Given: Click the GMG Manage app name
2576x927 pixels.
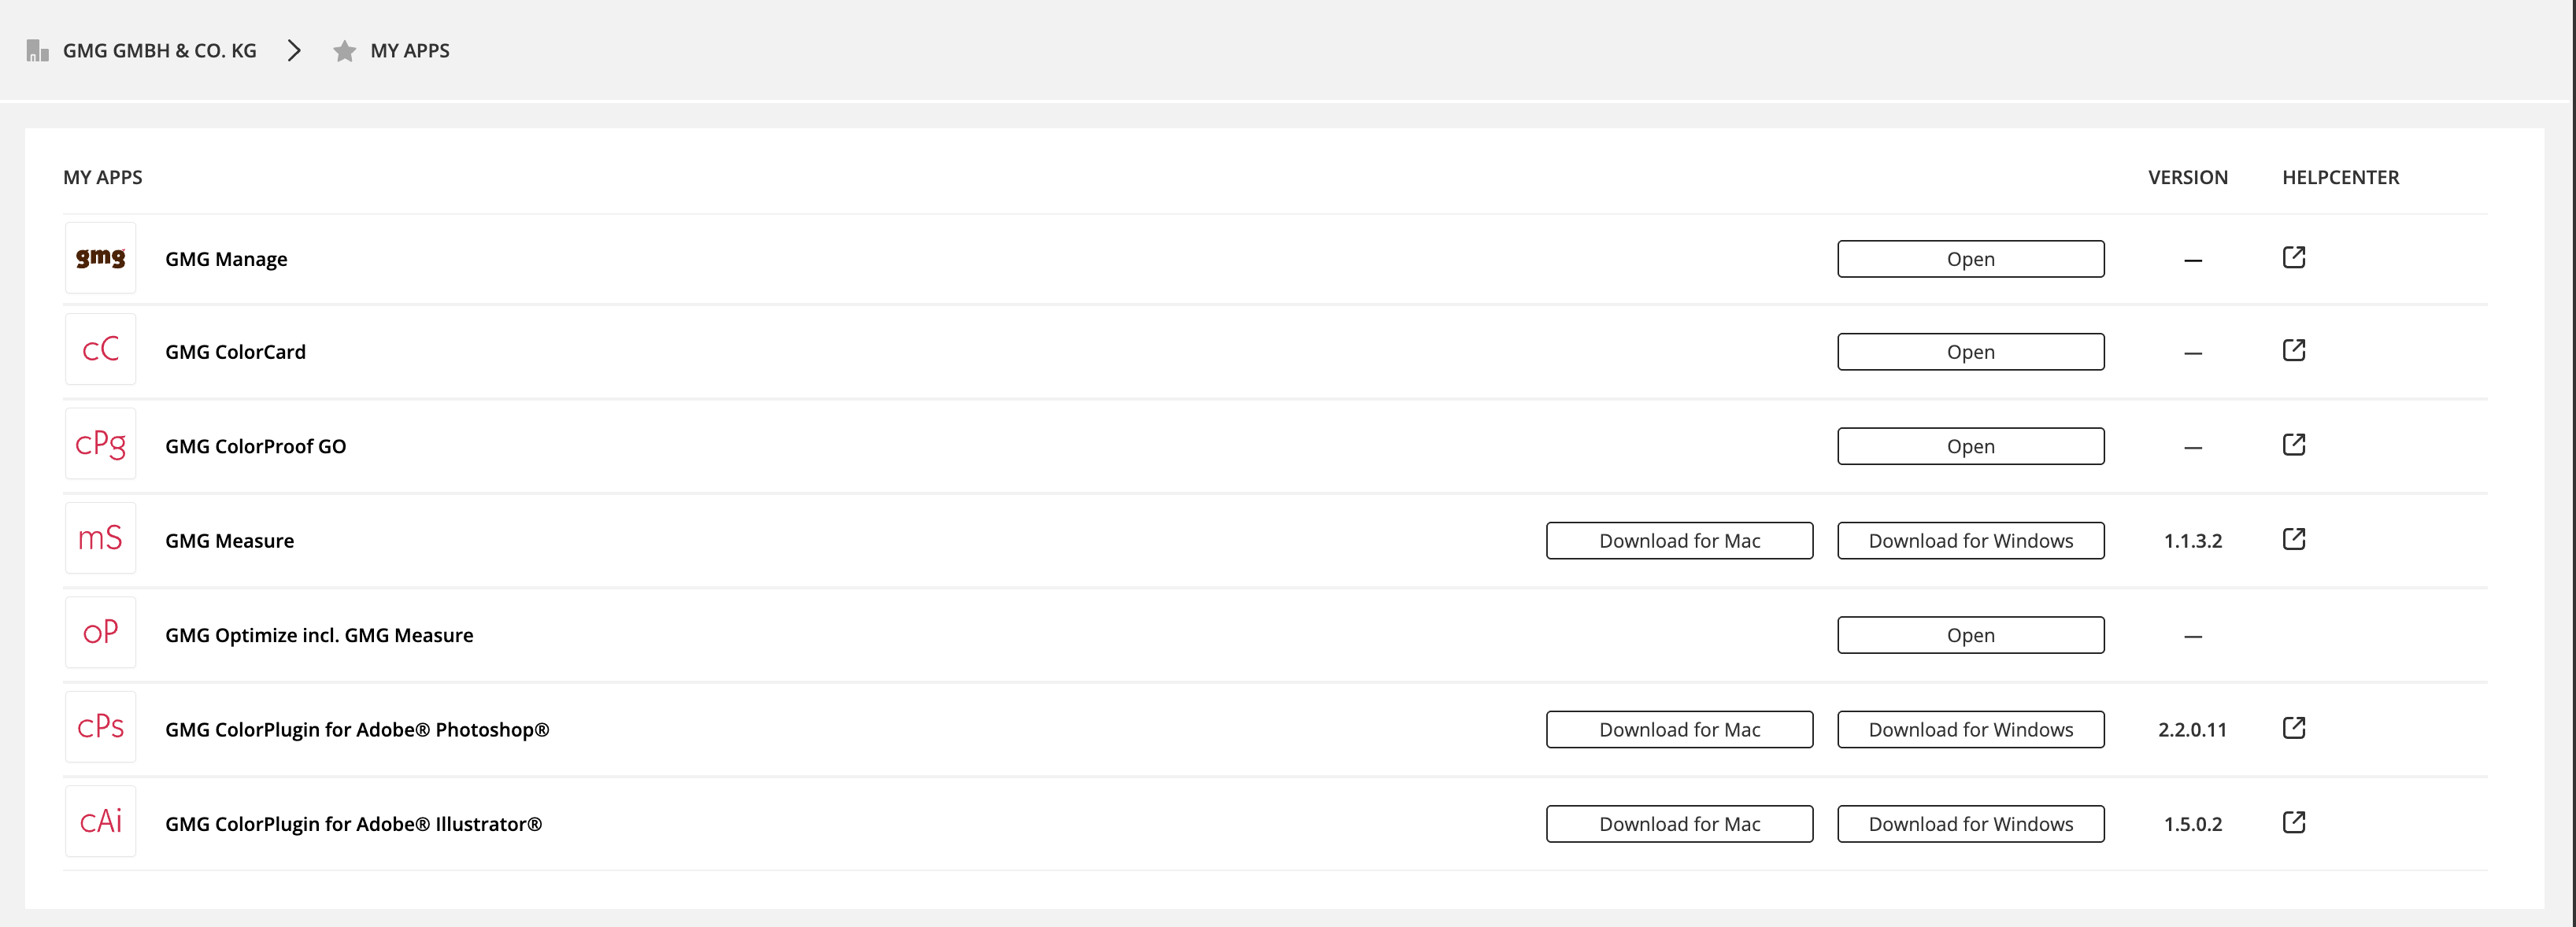Looking at the screenshot, I should click(226, 259).
